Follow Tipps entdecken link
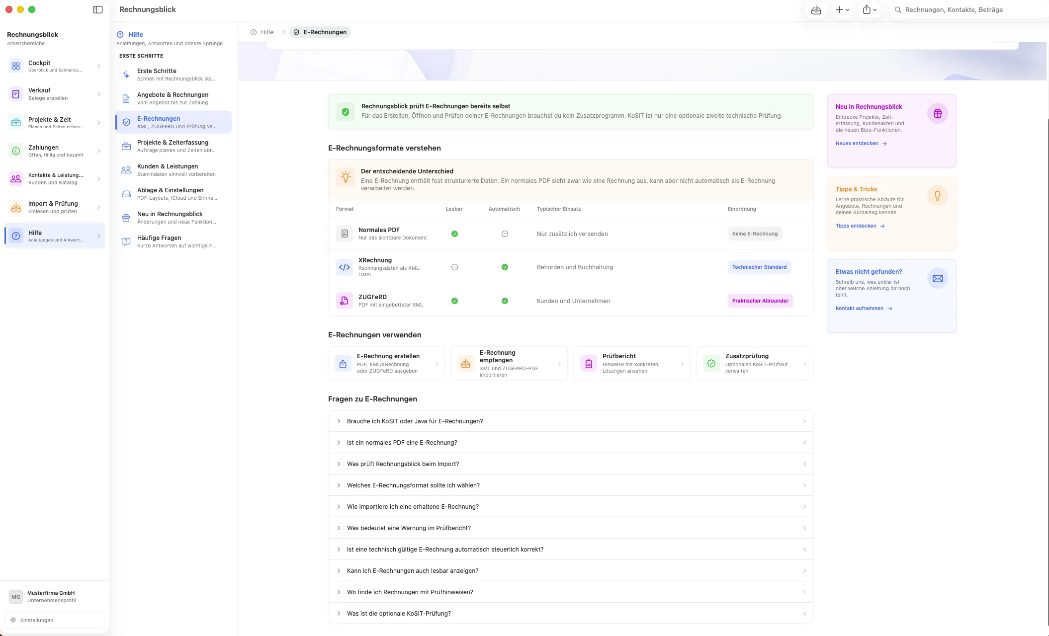Viewport: 1049px width, 636px height. point(860,226)
